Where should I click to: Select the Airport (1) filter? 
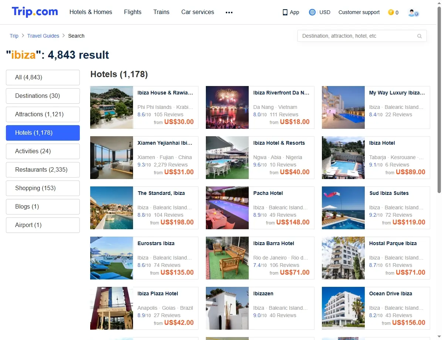tap(43, 225)
